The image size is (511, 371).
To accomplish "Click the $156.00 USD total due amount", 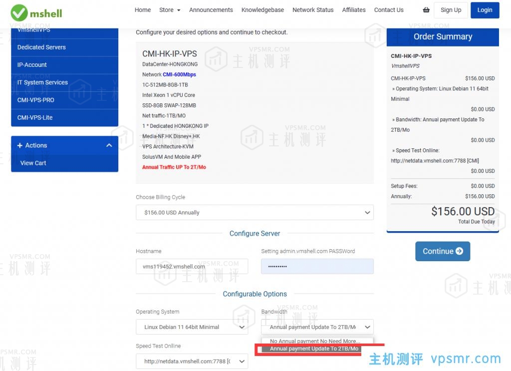I will click(x=463, y=211).
